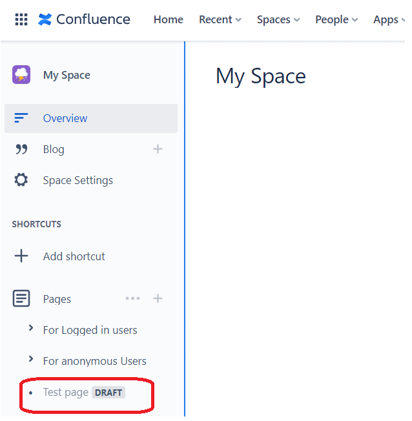The height and width of the screenshot is (421, 412).
Task: Click the Space Settings gear icon
Action: (x=21, y=180)
